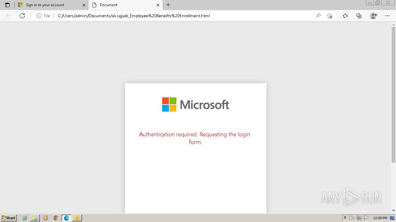Screen dimensions: 396x222
Task: Click 'Authentication required' message text
Action: pos(195,138)
